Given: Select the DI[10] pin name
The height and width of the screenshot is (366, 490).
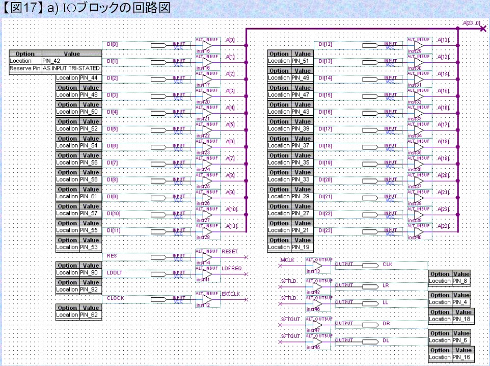Looking at the screenshot, I should point(114,214).
